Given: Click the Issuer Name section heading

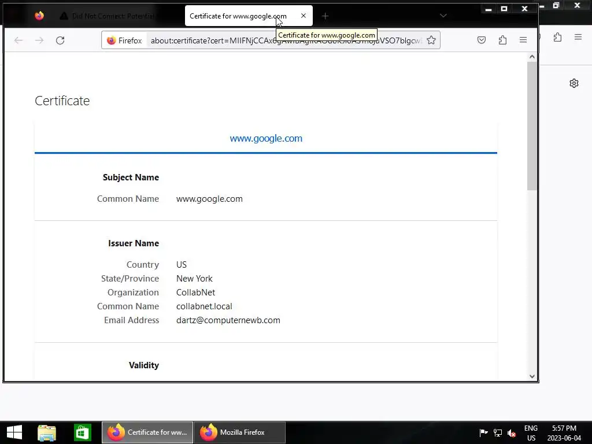Looking at the screenshot, I should pyautogui.click(x=134, y=243).
